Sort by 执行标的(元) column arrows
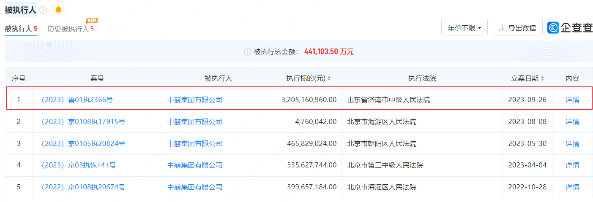 click(329, 78)
